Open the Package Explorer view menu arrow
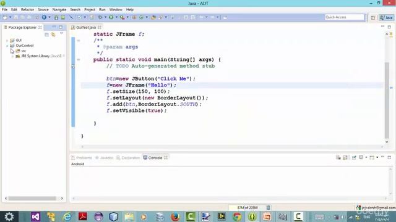396x222 pixels. click(61, 33)
